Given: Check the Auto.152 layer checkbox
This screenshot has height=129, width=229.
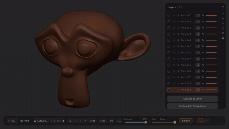Looking at the screenshot, I should pos(169,90).
